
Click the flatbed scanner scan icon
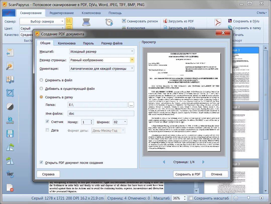(86, 22)
